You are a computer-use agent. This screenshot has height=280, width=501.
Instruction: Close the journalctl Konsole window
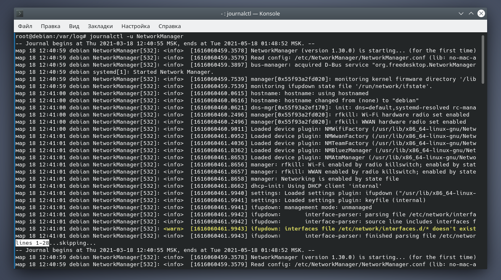pos(481,13)
